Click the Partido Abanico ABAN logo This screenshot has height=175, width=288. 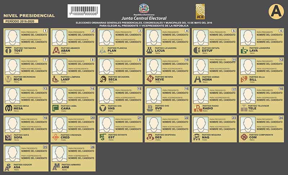point(56,50)
